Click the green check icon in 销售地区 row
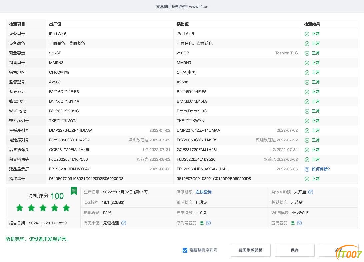This screenshot has width=364, height=262. click(x=307, y=73)
